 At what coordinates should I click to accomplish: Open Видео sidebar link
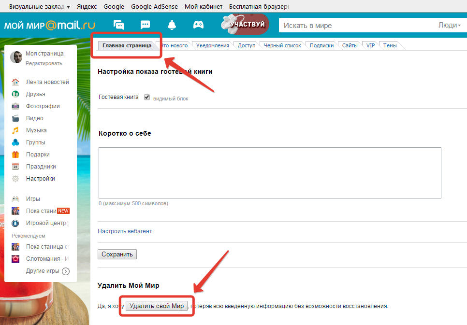(34, 118)
